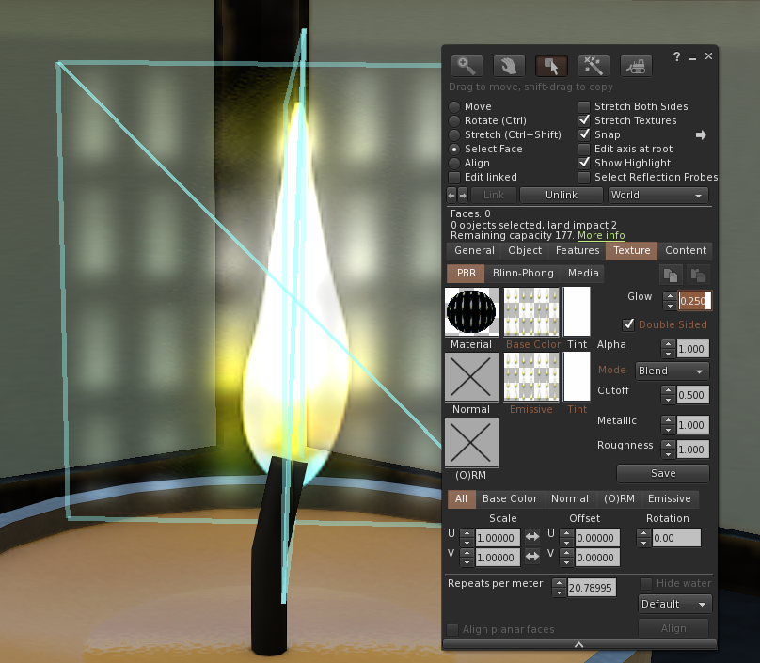
Task: Increase Glow value stepper up
Action: tap(670, 296)
